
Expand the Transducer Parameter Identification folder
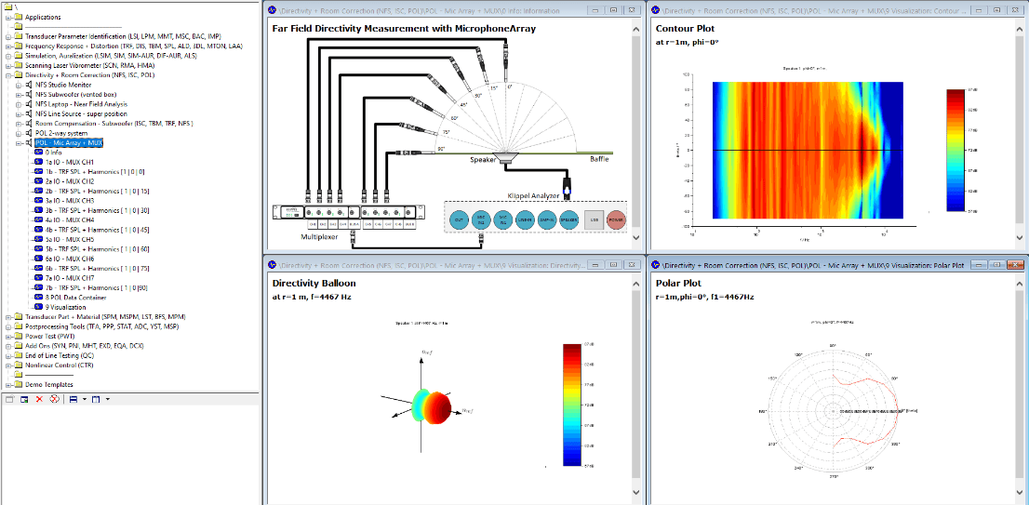pyautogui.click(x=9, y=36)
